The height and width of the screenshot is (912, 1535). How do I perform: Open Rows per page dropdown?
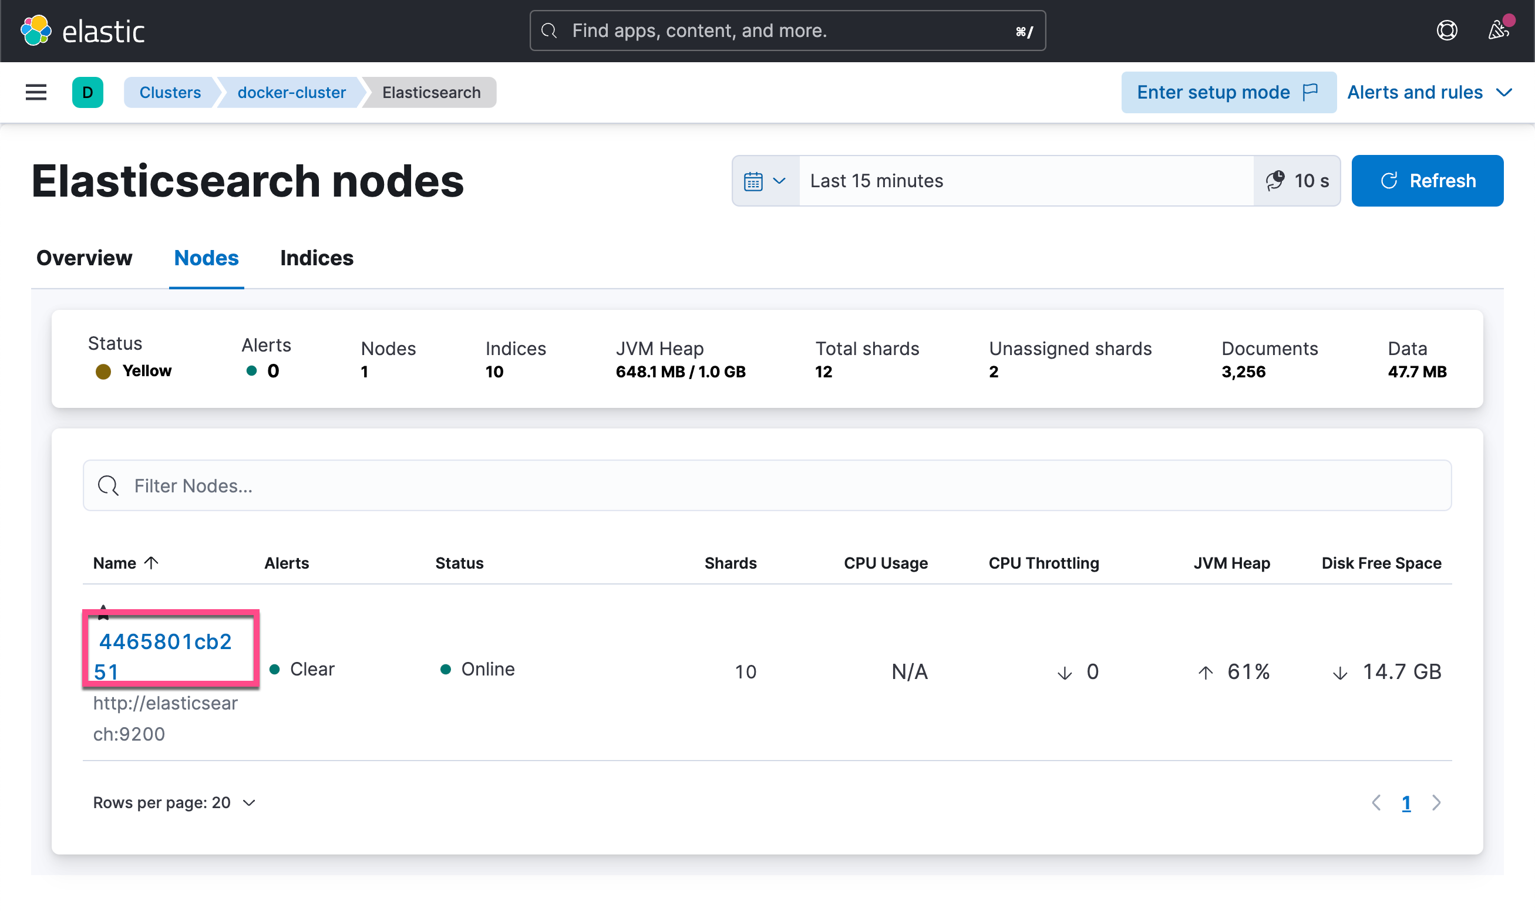tap(174, 803)
